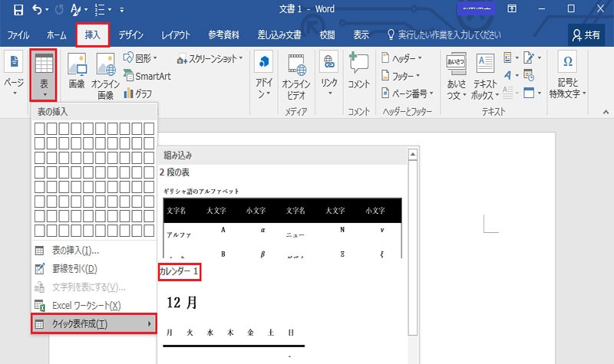Click the Share (共有) button
Screen dimensions: 614x364
point(586,35)
